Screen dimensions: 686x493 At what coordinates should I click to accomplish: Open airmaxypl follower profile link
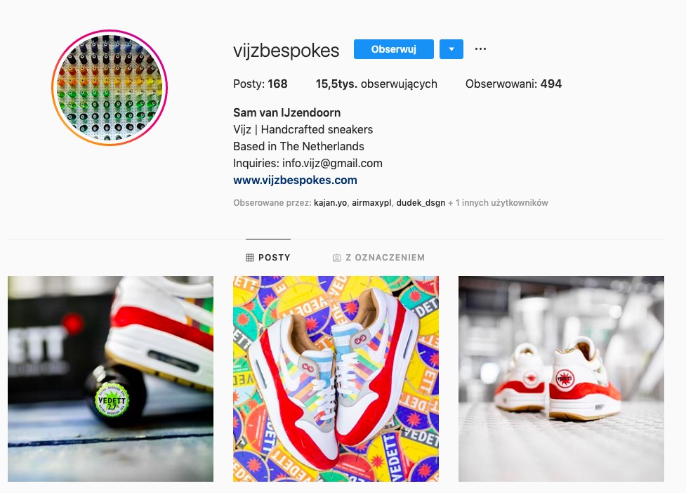[x=371, y=203]
